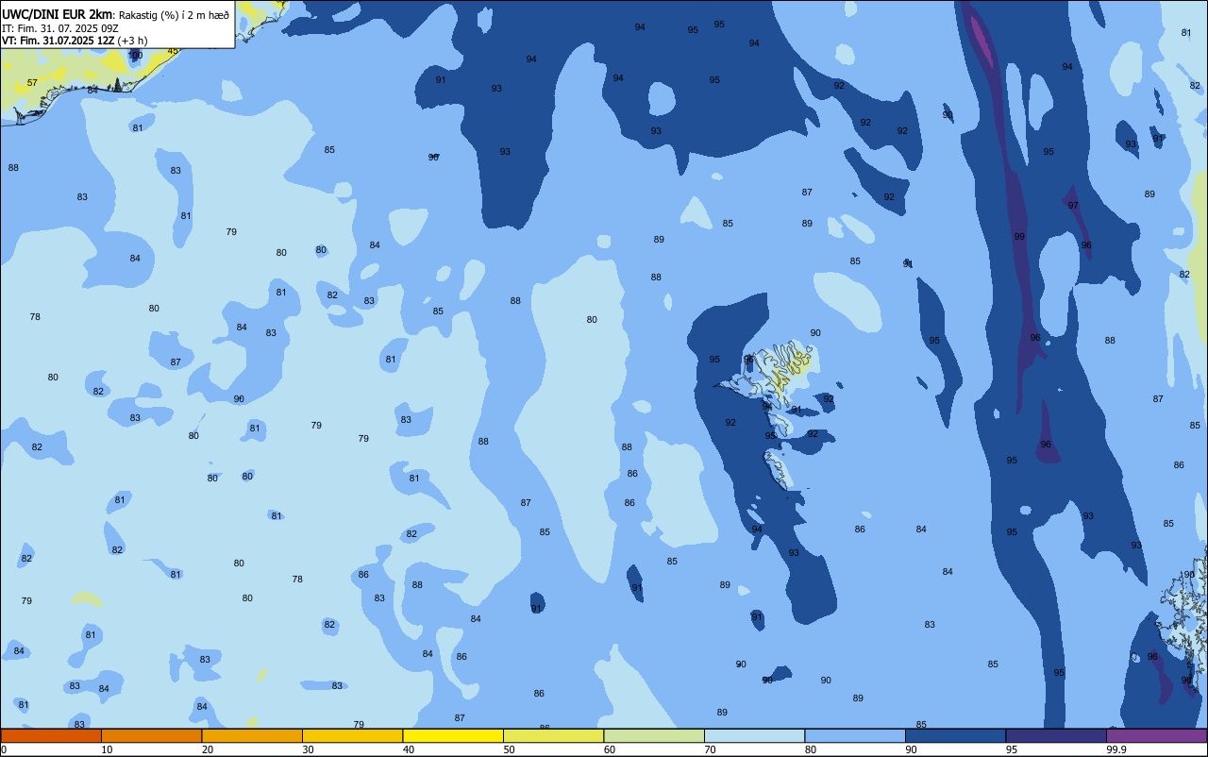Click the legend tick label '30'
The height and width of the screenshot is (757, 1208).
(x=308, y=749)
